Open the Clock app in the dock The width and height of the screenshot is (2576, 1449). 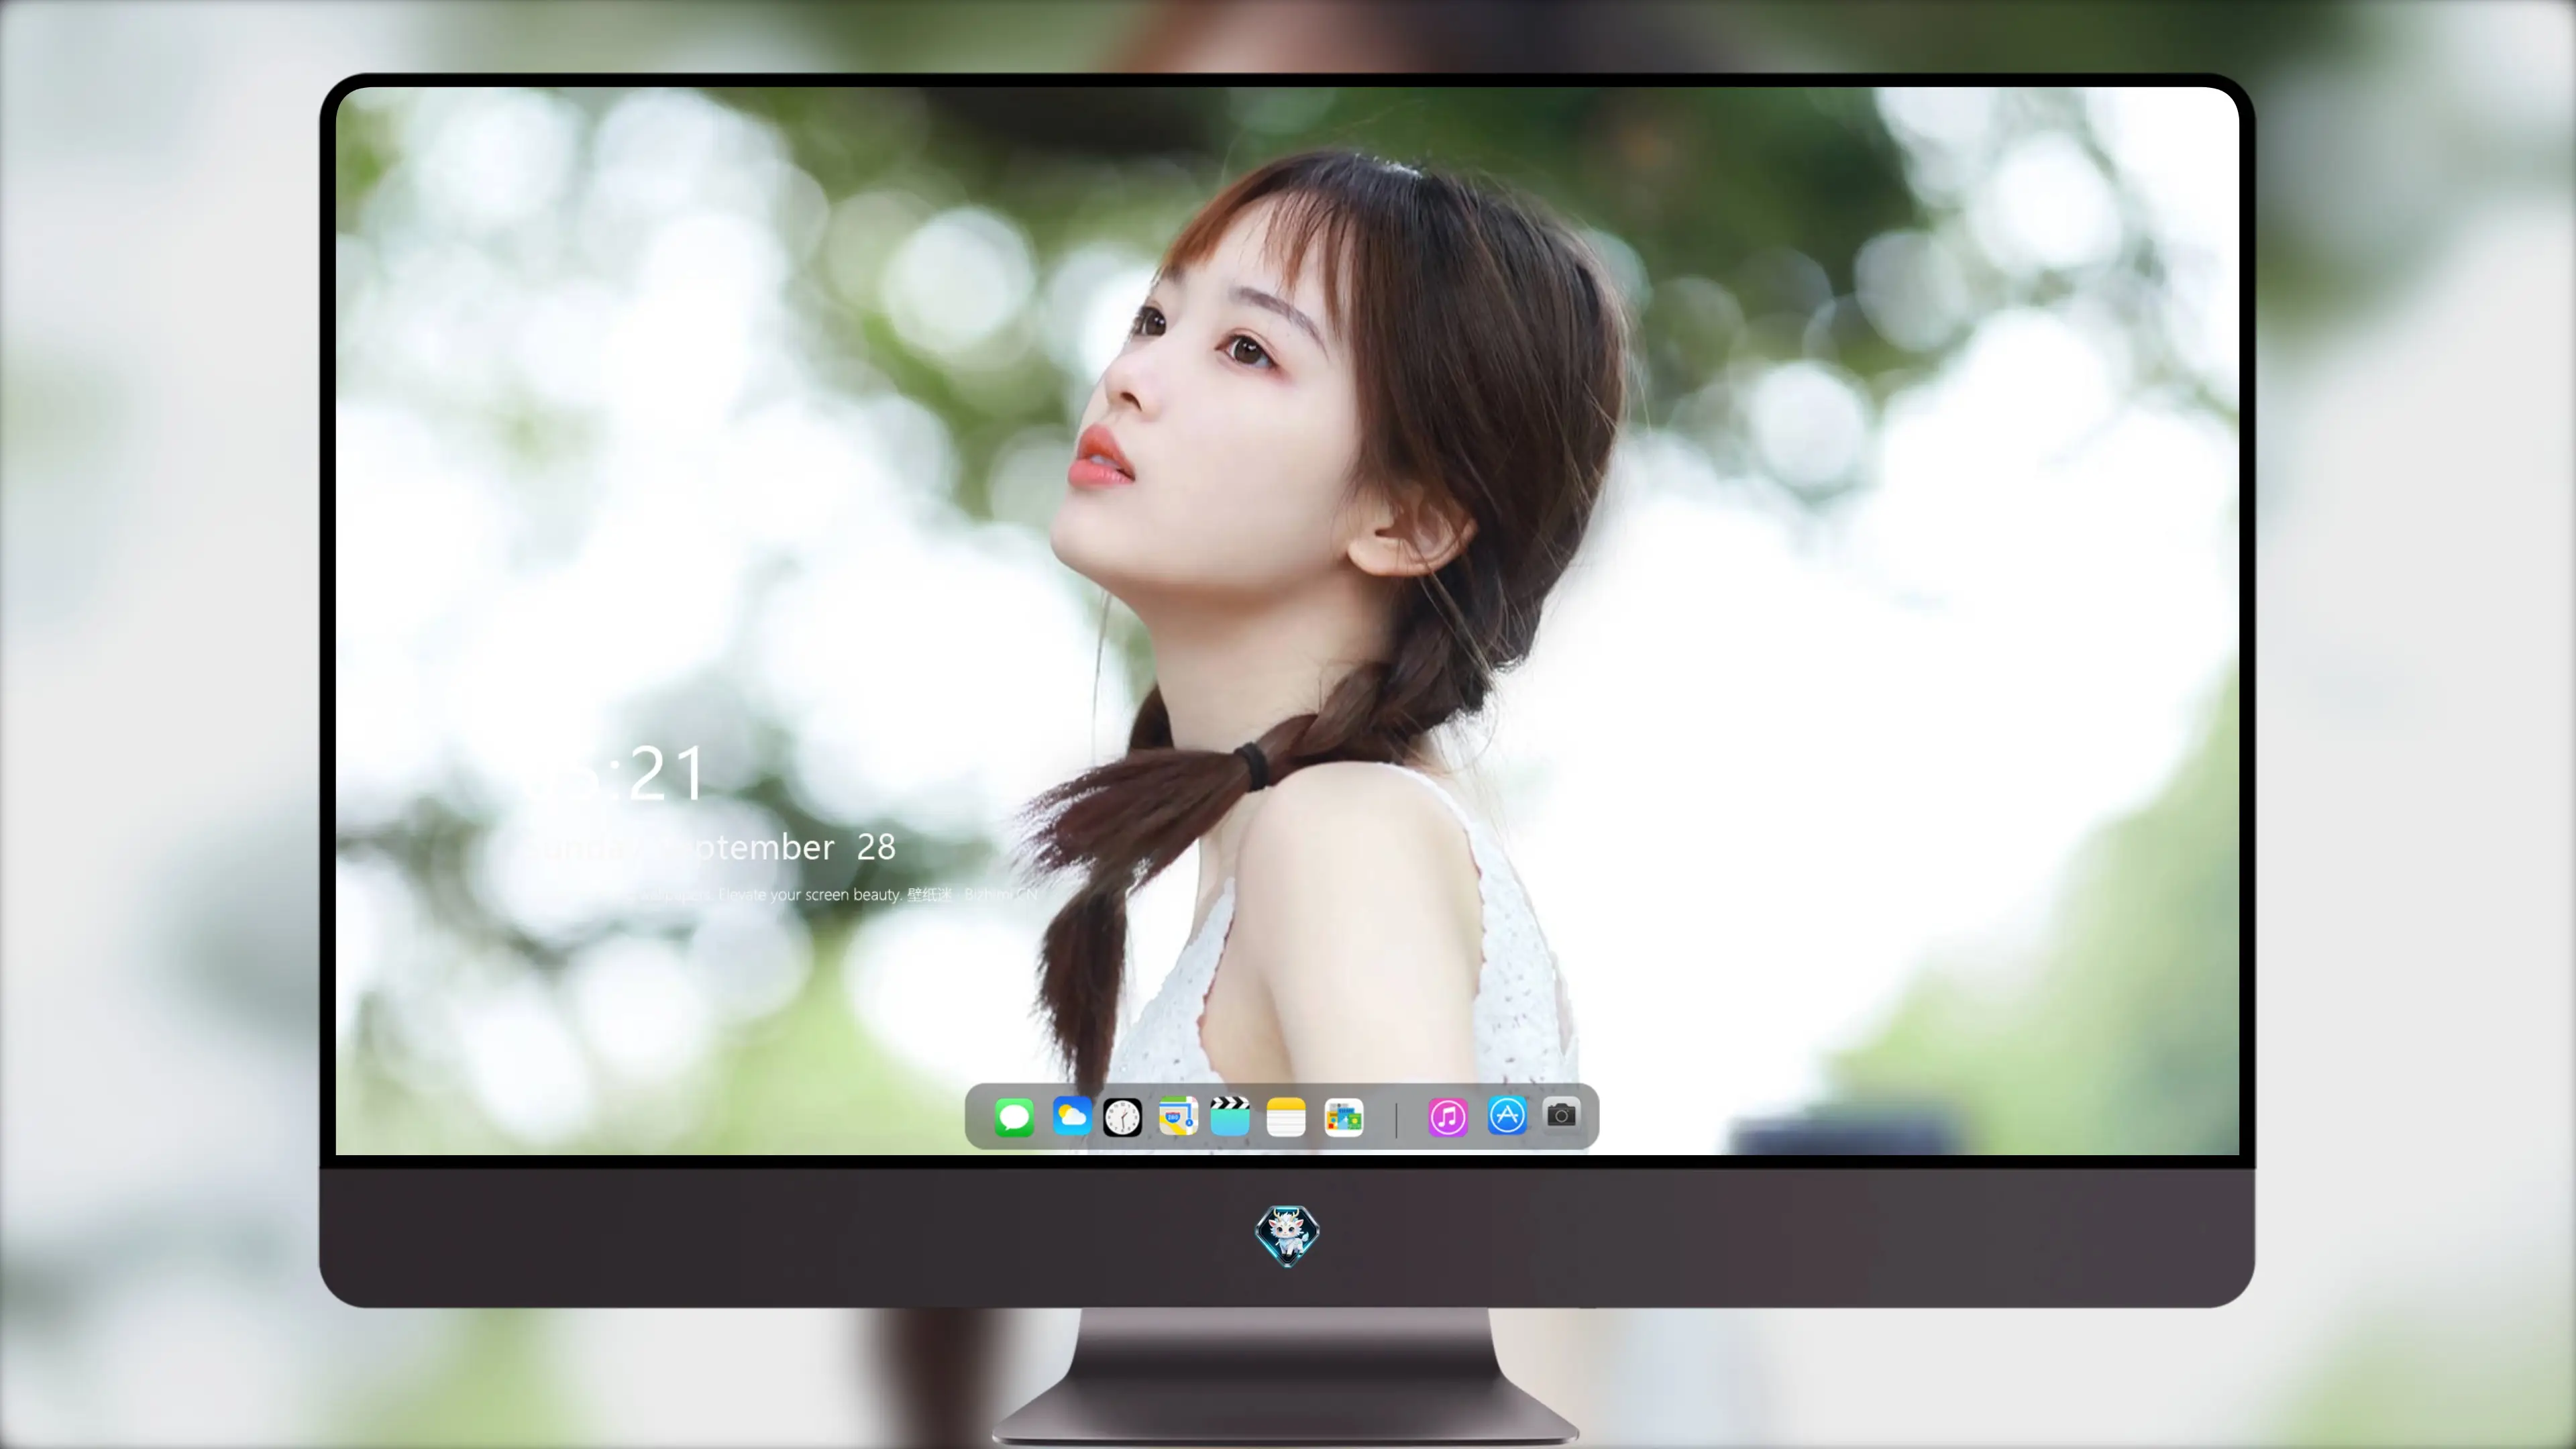[x=1122, y=1117]
